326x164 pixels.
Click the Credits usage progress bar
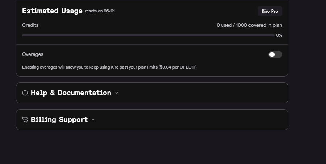pos(148,36)
